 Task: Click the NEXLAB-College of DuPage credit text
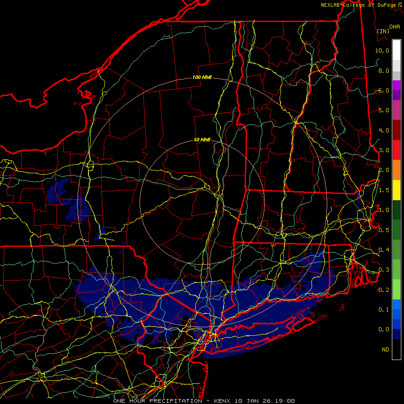(358, 5)
